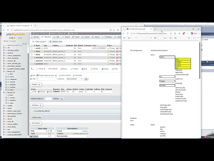Bookmark the phpMyAdmin page with star icon

click(114, 30)
